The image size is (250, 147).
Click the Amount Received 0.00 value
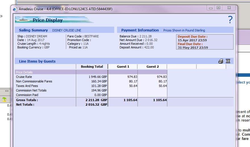point(149,44)
